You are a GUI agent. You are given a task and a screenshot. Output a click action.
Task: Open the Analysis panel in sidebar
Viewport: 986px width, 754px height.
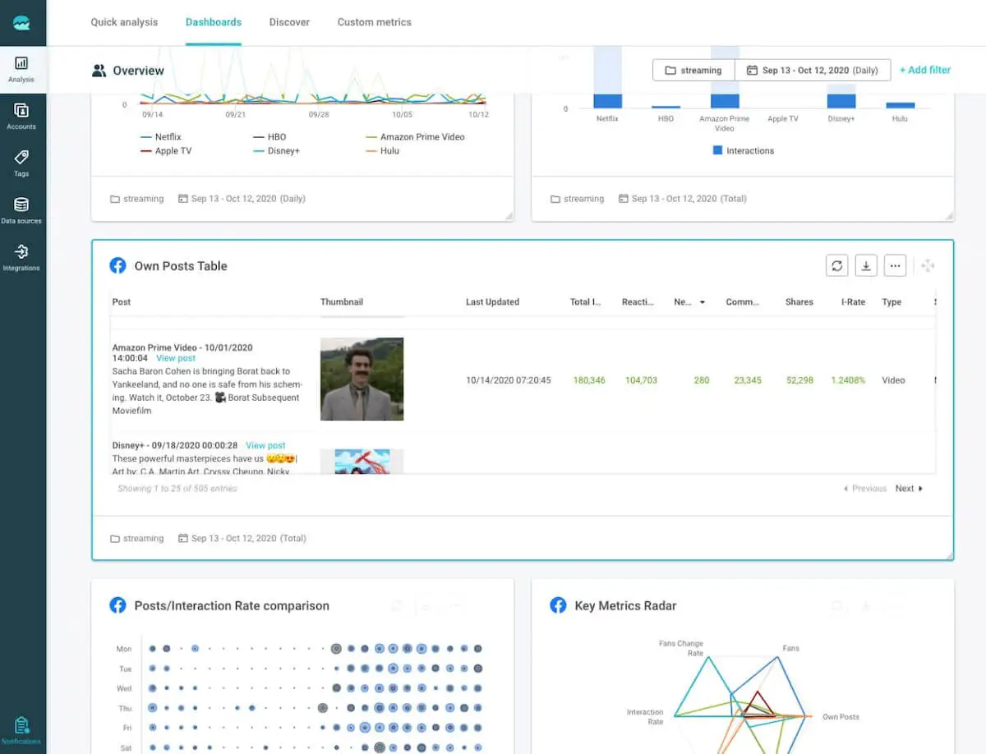point(21,70)
